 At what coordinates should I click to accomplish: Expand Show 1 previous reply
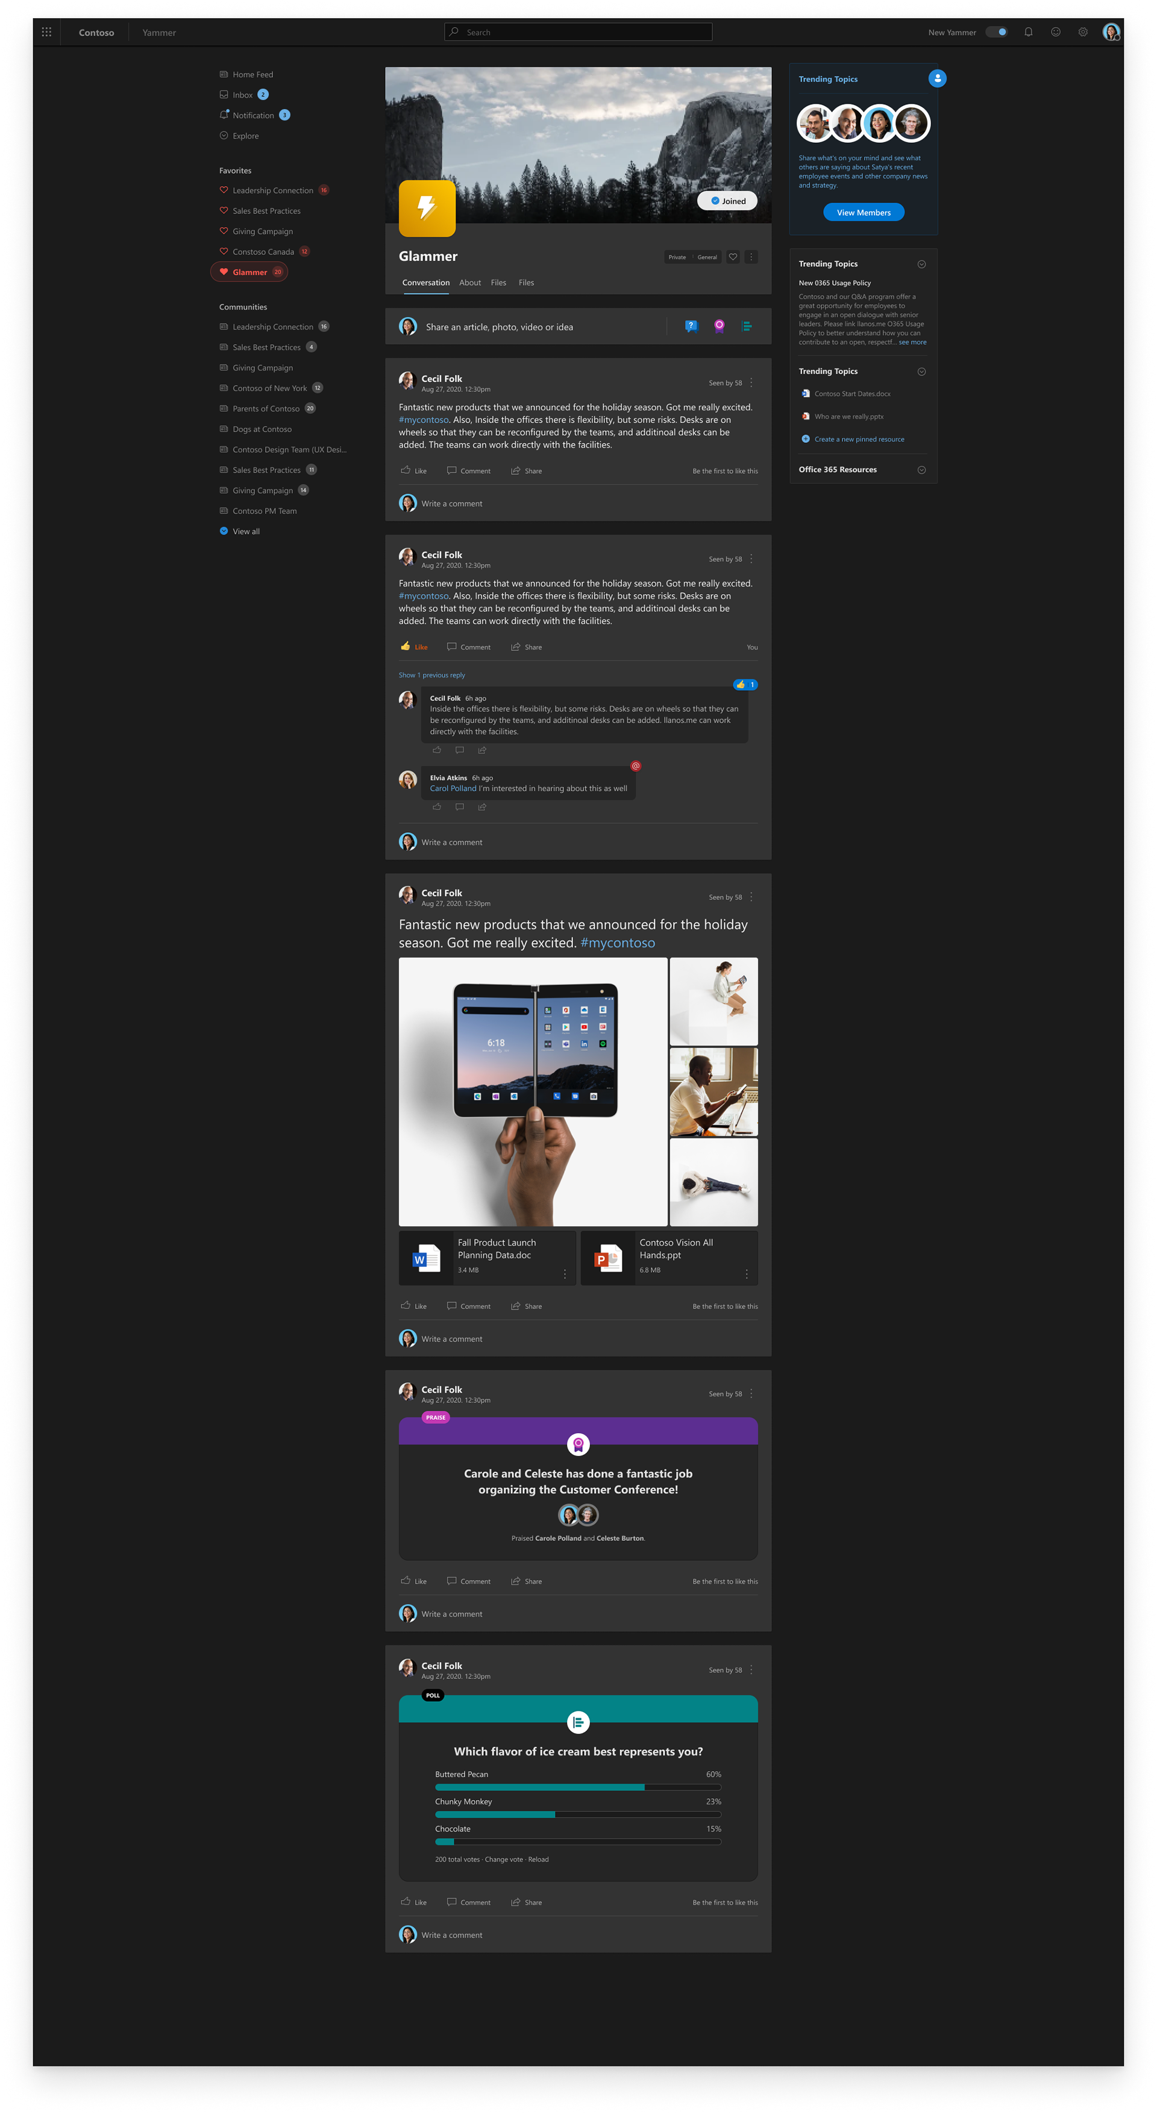[431, 674]
